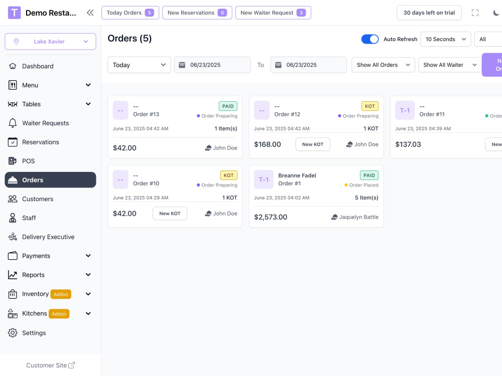Click the location pin icon
The width and height of the screenshot is (502, 376).
click(17, 42)
